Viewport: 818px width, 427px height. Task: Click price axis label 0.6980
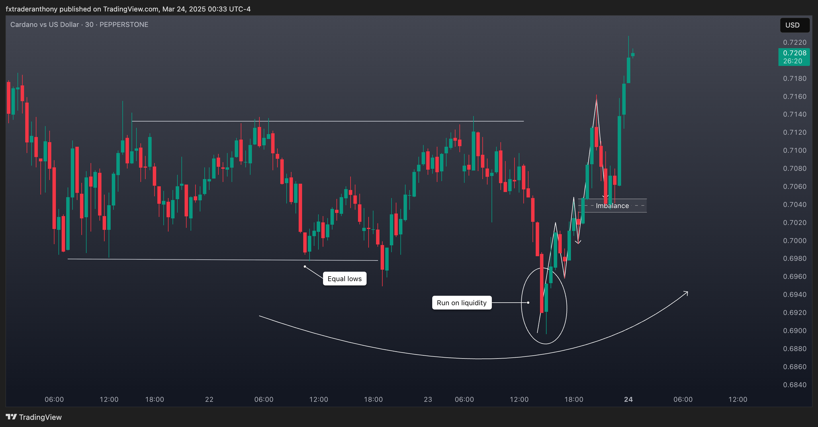794,258
